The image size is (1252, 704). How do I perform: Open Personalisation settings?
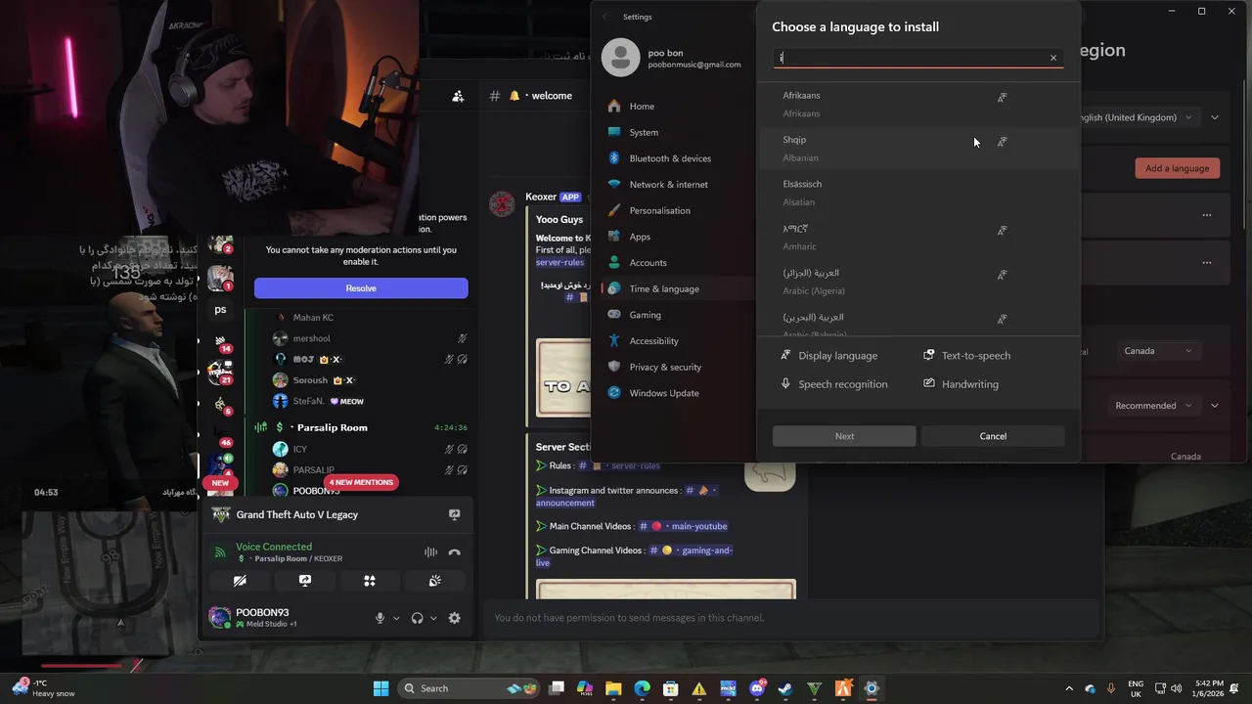pyautogui.click(x=678, y=210)
